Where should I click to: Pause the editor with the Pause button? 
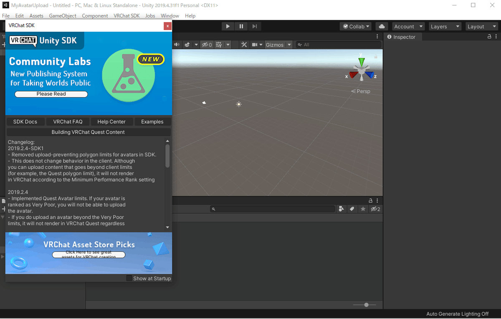241,26
